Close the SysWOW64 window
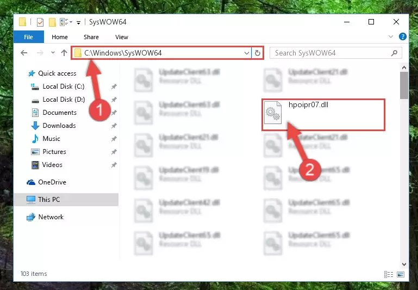 pos(396,22)
